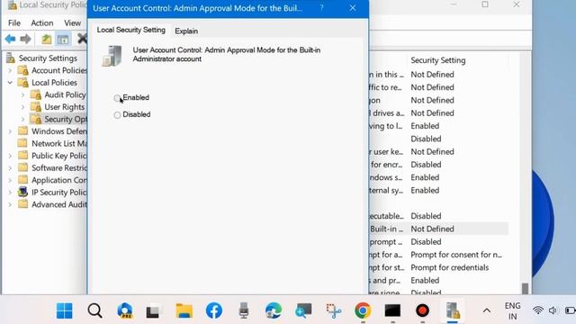This screenshot has height=324, width=576.
Task: Select the Disabled radio button
Action: coord(117,115)
